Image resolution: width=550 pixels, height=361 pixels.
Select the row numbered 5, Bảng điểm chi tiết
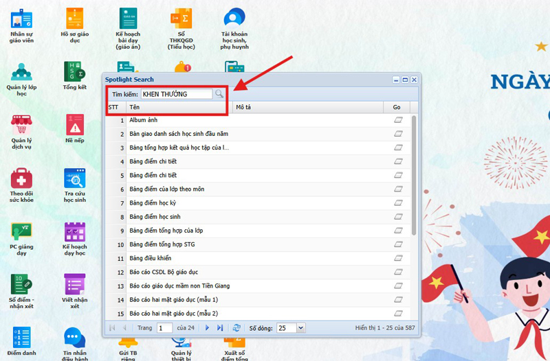pos(258,176)
